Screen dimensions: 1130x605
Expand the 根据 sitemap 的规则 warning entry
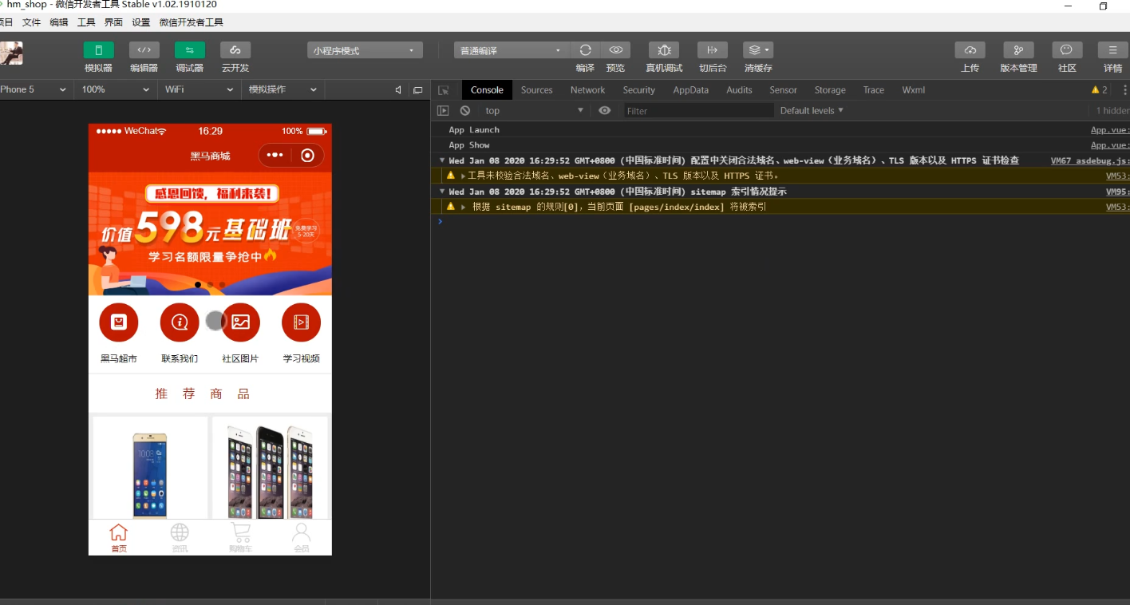tap(463, 207)
